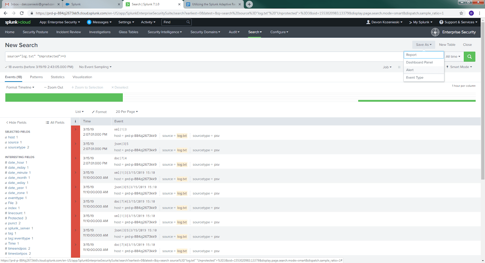The width and height of the screenshot is (485, 263).
Task: Click the Close button beside New Table
Action: tap(467, 45)
